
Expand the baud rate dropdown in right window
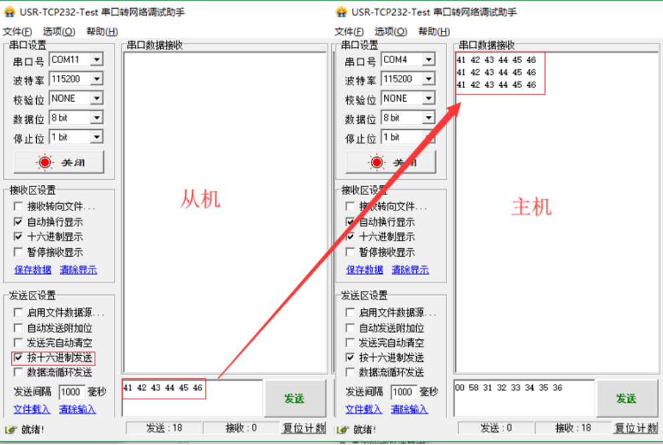click(x=428, y=79)
